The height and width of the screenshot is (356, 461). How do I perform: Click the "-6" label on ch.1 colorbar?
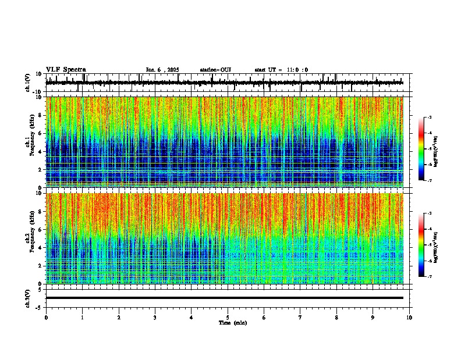(430, 165)
